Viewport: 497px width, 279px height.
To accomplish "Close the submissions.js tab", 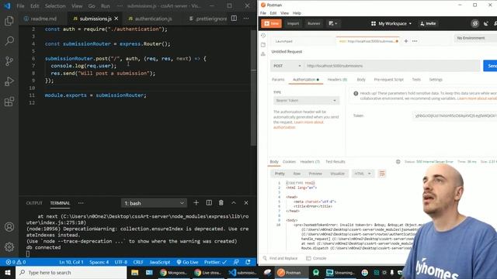I will (116, 19).
